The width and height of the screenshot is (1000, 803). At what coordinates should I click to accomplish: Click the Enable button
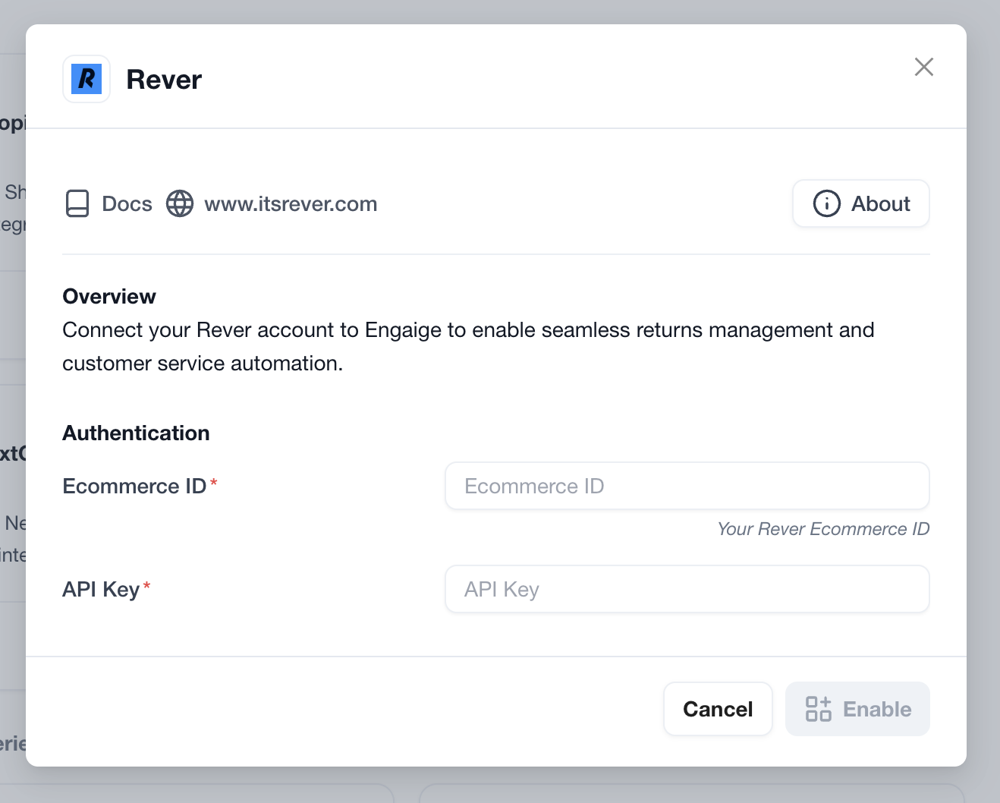[857, 709]
